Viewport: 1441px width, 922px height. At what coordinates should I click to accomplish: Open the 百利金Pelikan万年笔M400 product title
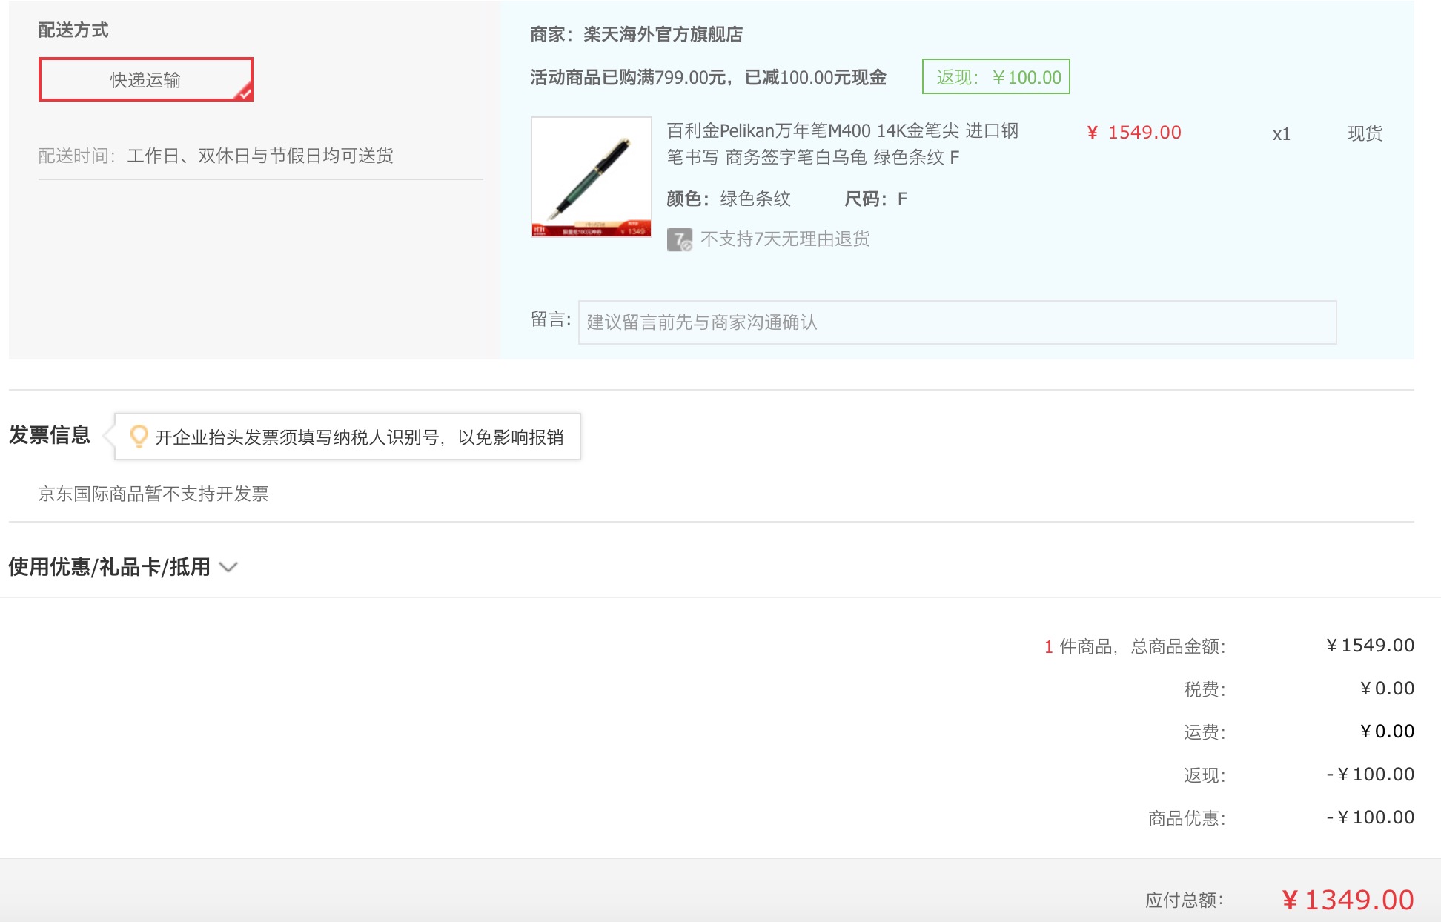843,144
